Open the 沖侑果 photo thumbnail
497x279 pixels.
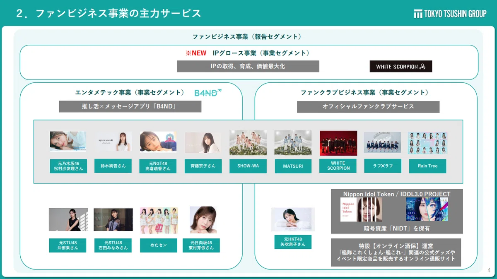coord(68,219)
